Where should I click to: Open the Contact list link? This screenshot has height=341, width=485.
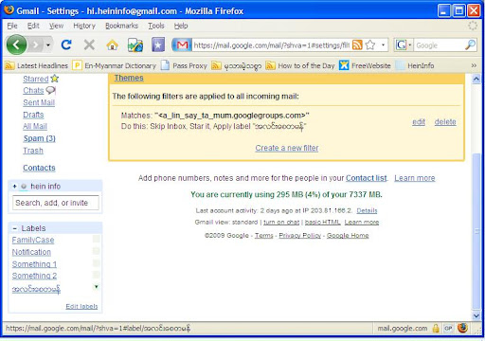(x=367, y=178)
